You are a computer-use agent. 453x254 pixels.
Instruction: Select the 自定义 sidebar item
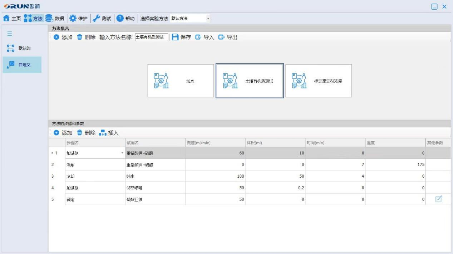(22, 65)
